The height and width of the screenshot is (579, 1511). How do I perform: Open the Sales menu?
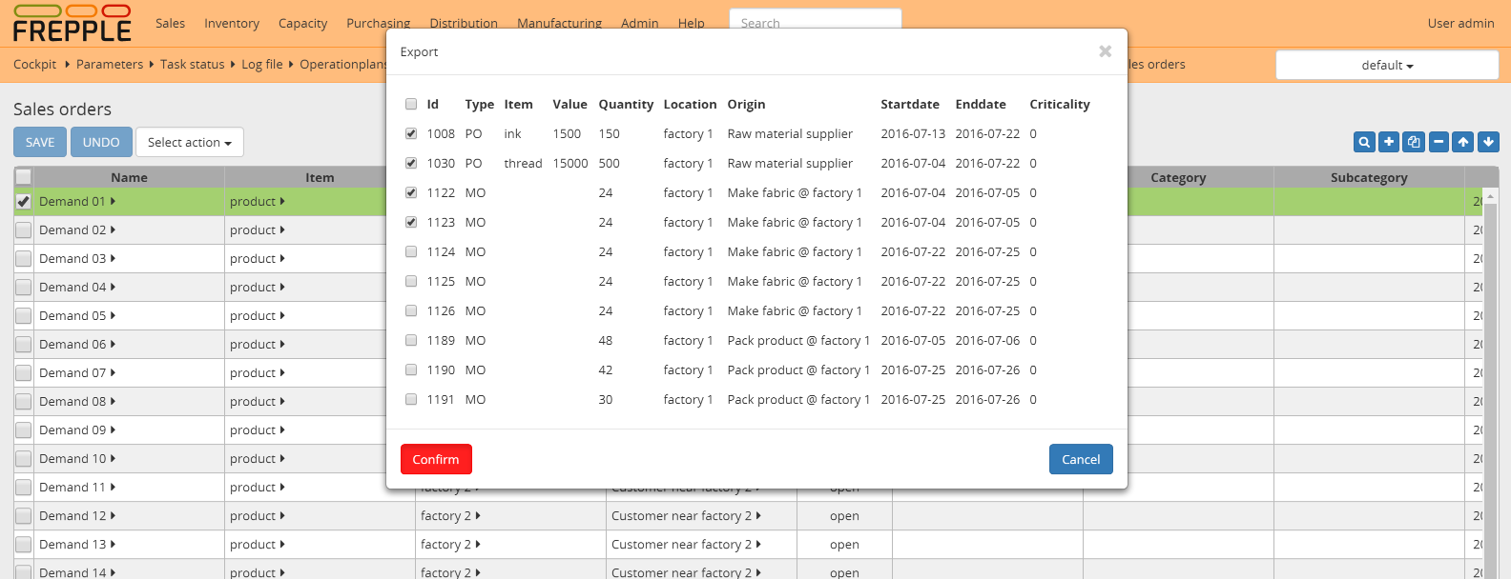point(170,23)
